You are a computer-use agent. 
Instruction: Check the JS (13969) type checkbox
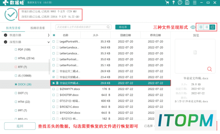(x=16, y=76)
